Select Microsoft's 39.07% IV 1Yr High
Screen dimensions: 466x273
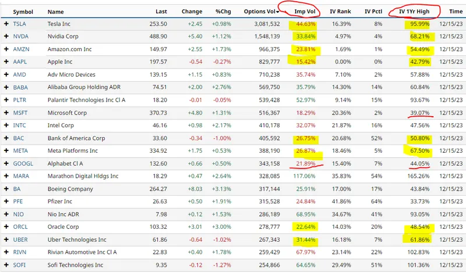point(420,113)
